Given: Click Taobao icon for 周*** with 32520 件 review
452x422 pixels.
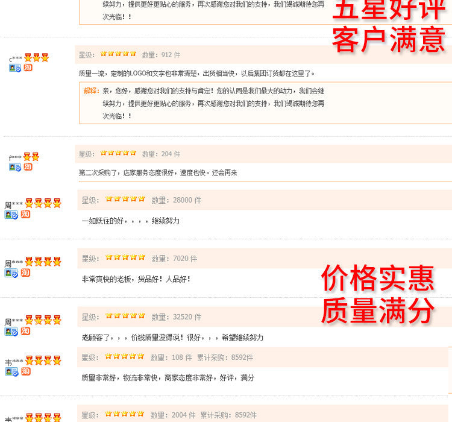Looking at the screenshot, I should coord(26,331).
